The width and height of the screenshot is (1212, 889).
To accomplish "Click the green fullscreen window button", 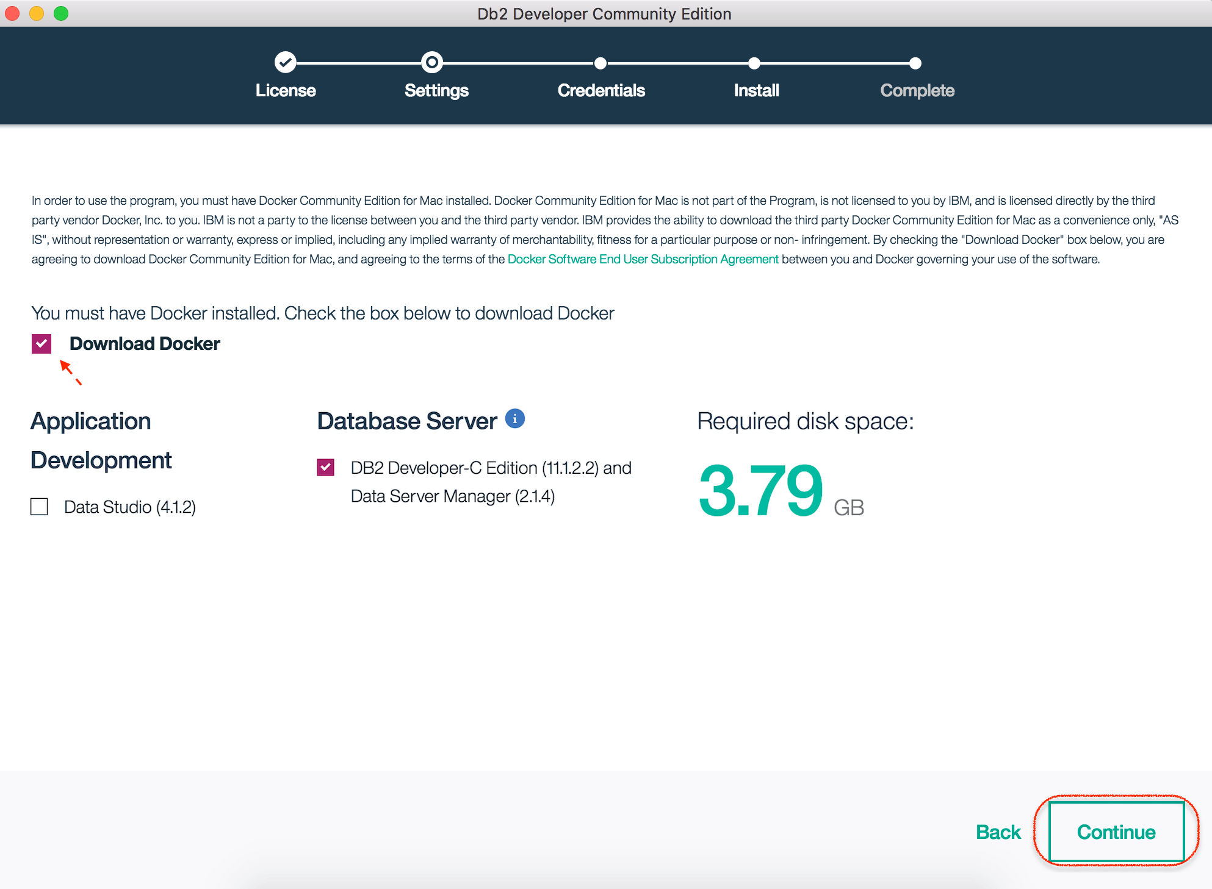I will (61, 13).
